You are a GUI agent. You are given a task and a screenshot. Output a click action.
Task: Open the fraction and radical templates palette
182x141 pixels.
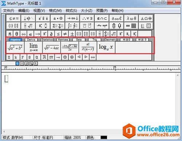pos(28,26)
